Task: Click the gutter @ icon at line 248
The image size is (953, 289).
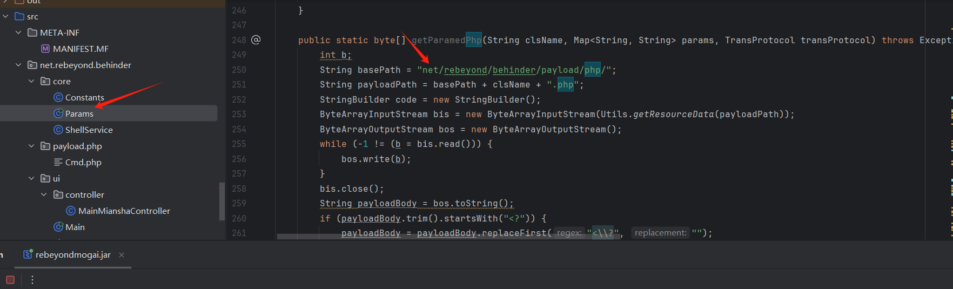Action: pos(256,39)
